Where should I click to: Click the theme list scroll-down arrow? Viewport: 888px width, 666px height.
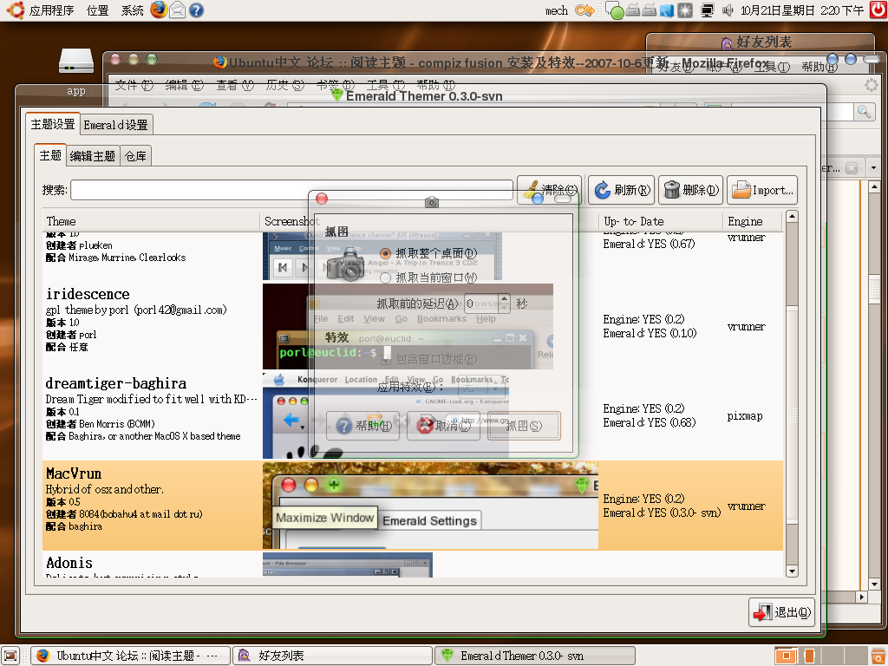[x=793, y=571]
